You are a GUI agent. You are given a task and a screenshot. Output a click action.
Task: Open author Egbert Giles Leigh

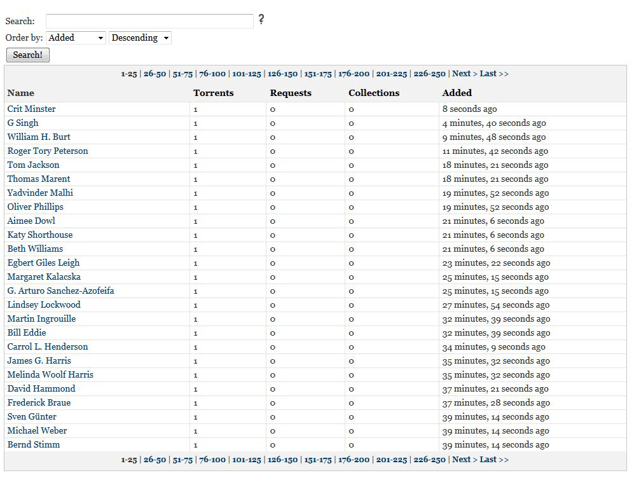(44, 263)
